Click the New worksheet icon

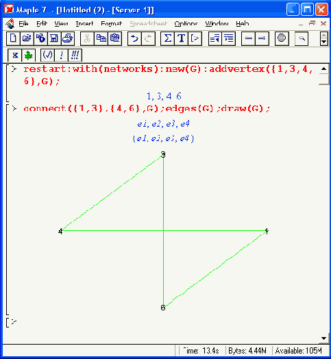tap(13, 38)
